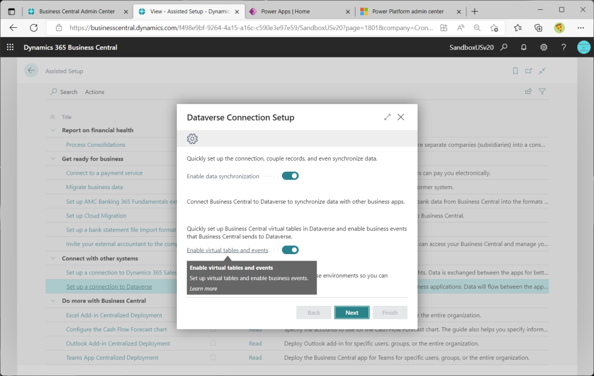Click the split screen icon in address bar

coord(444,28)
